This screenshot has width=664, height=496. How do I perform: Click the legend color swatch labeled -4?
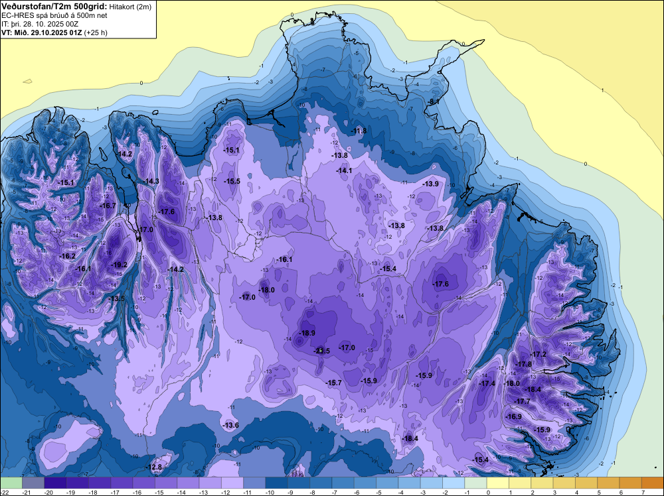pyautogui.click(x=410, y=483)
